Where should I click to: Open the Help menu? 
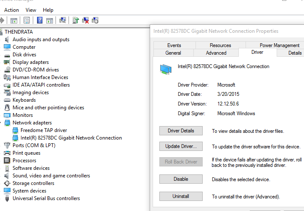pos(48,10)
